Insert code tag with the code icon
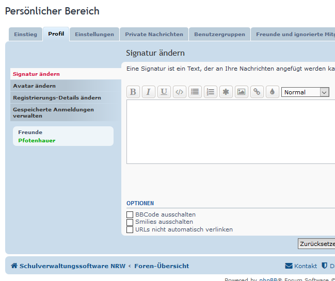335x281 pixels. click(180, 92)
